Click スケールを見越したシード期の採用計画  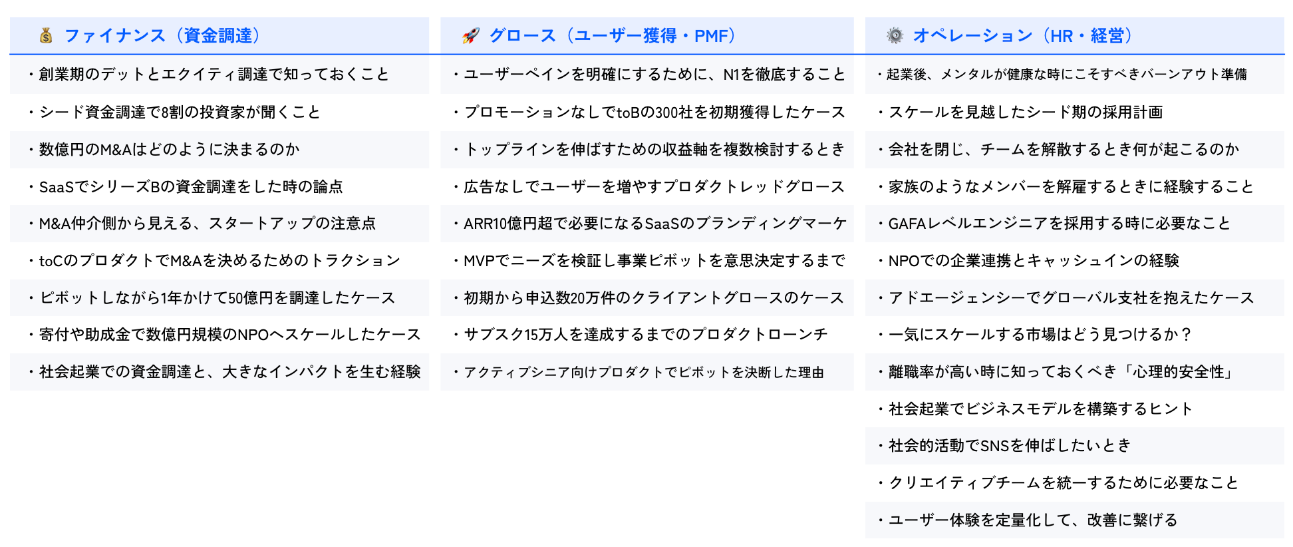(1075, 112)
